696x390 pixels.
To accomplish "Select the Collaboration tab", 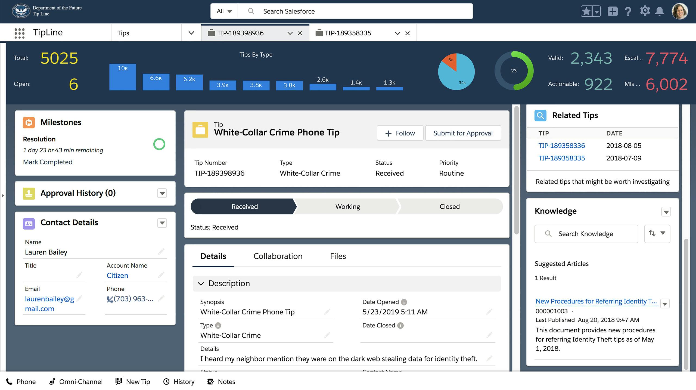I will click(x=278, y=256).
